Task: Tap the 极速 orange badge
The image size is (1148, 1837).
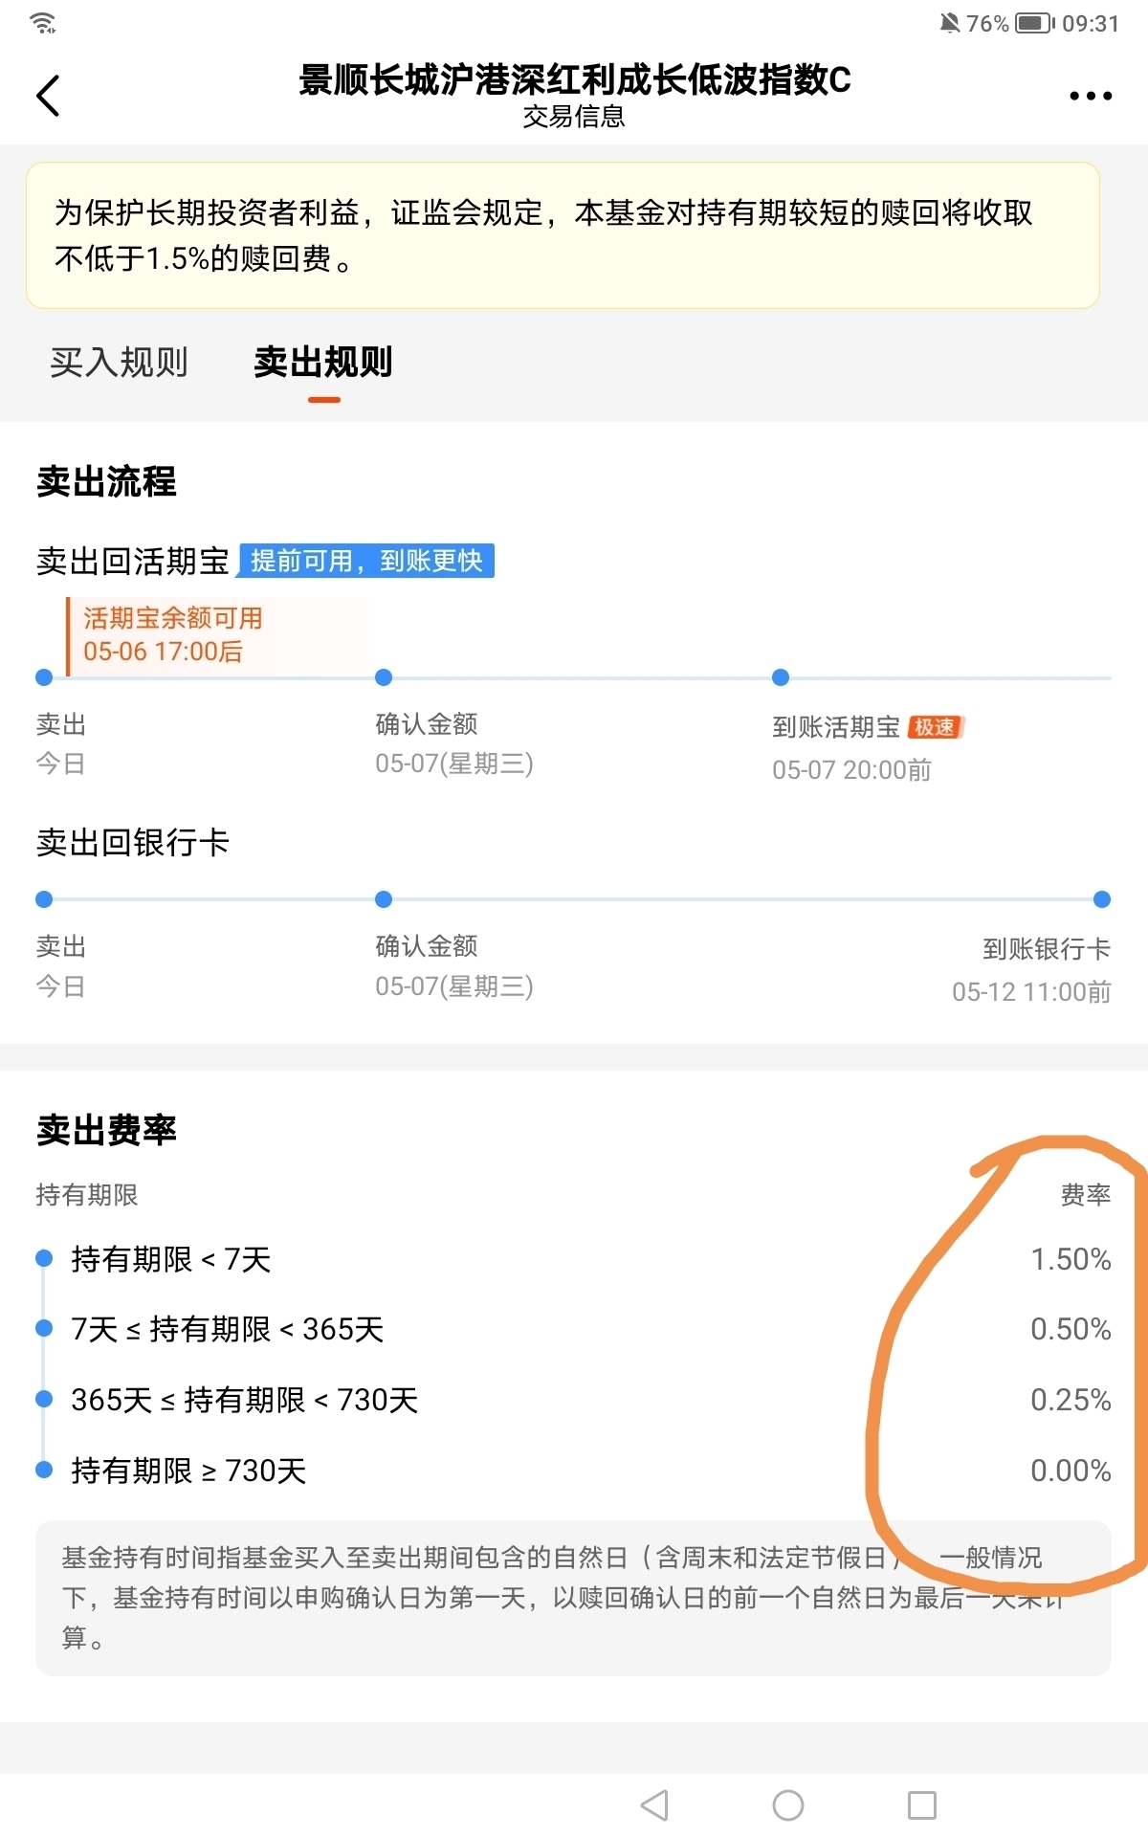Action: (935, 727)
